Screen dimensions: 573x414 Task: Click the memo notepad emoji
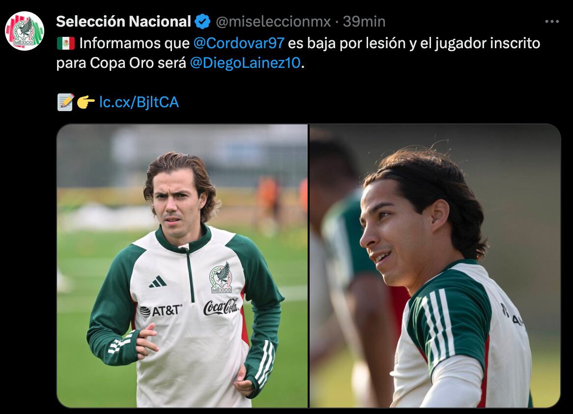pyautogui.click(x=66, y=102)
